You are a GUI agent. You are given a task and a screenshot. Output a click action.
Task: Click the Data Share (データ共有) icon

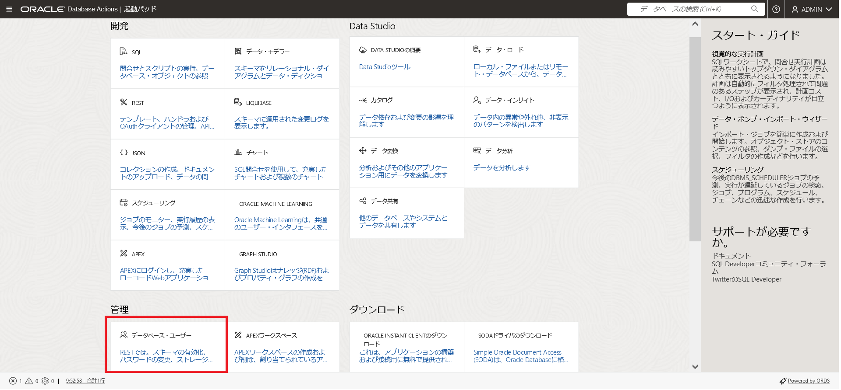point(363,201)
